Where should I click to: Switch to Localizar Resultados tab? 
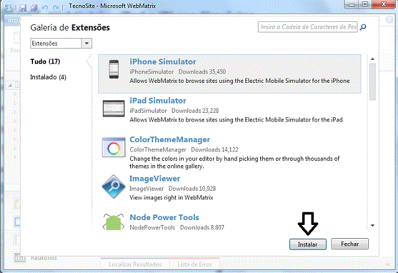[x=135, y=264]
